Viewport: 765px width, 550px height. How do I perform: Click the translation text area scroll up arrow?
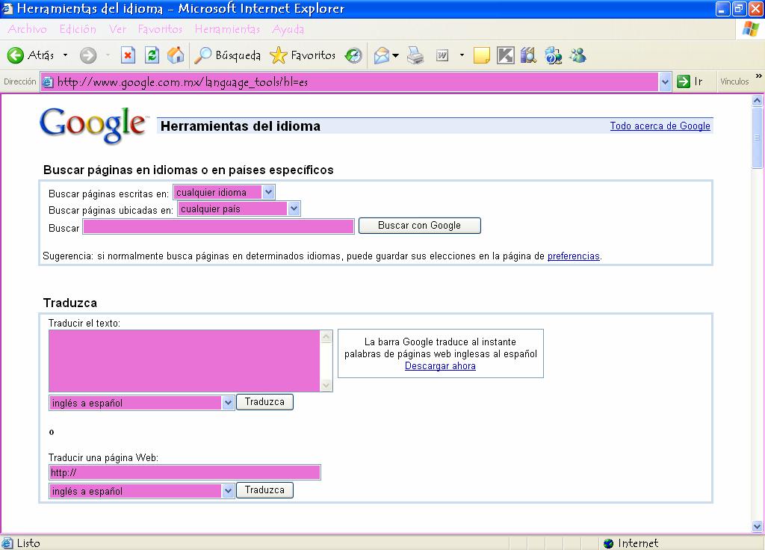click(x=326, y=336)
